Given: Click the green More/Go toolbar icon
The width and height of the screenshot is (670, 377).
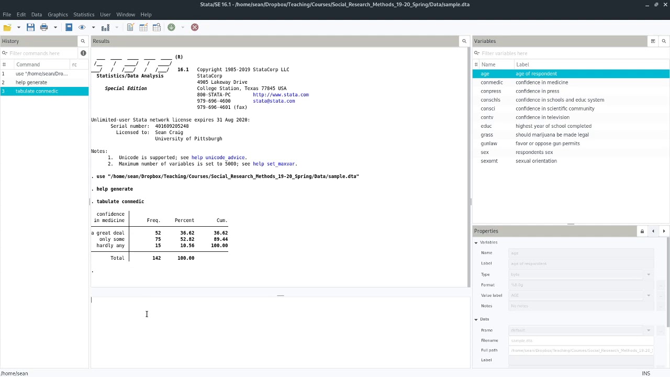Looking at the screenshot, I should point(171,27).
